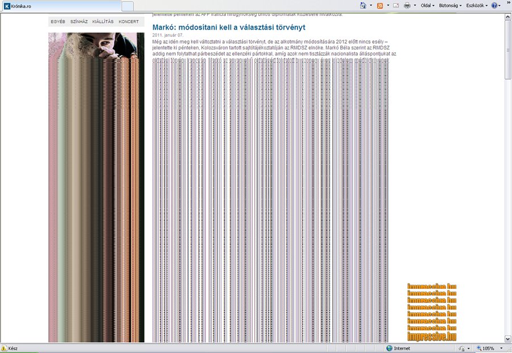Open article Markó: módosítani kell a választási törvényt
The width and height of the screenshot is (512, 353).
(x=229, y=27)
